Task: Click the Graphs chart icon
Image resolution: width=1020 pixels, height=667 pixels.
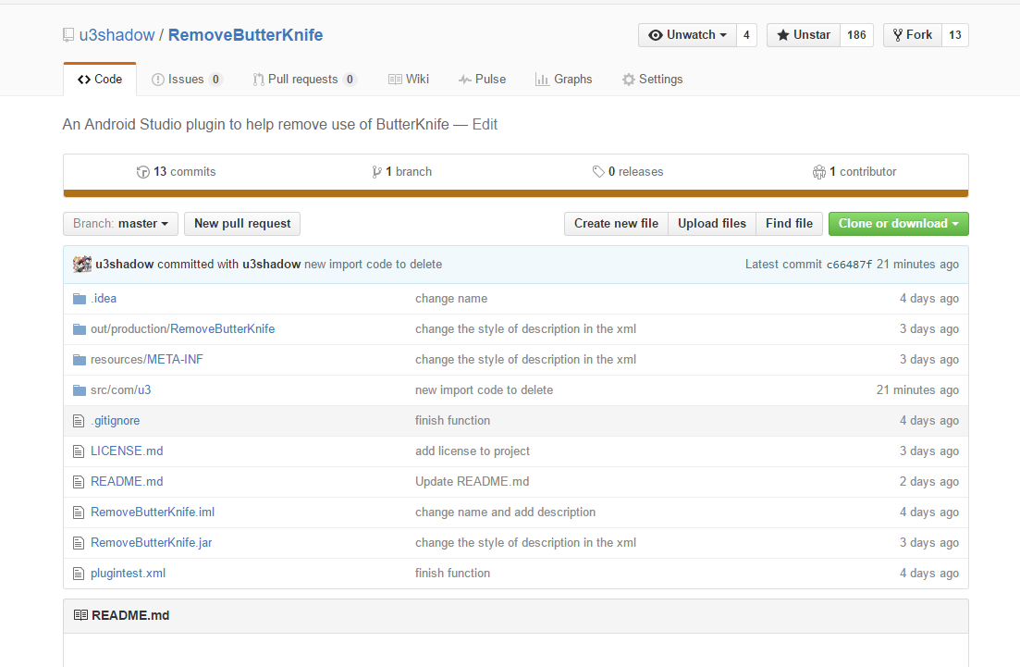Action: tap(542, 79)
